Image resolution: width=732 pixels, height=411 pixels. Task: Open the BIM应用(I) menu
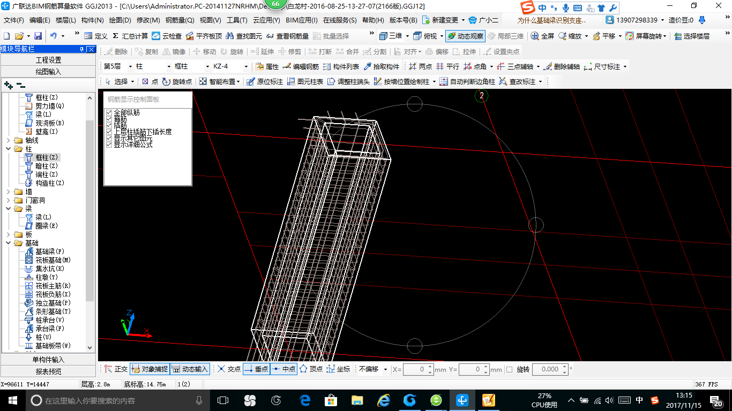pyautogui.click(x=302, y=20)
